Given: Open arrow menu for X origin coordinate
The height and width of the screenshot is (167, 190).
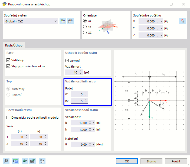Looking at the screenshot, I should click(x=161, y=21).
